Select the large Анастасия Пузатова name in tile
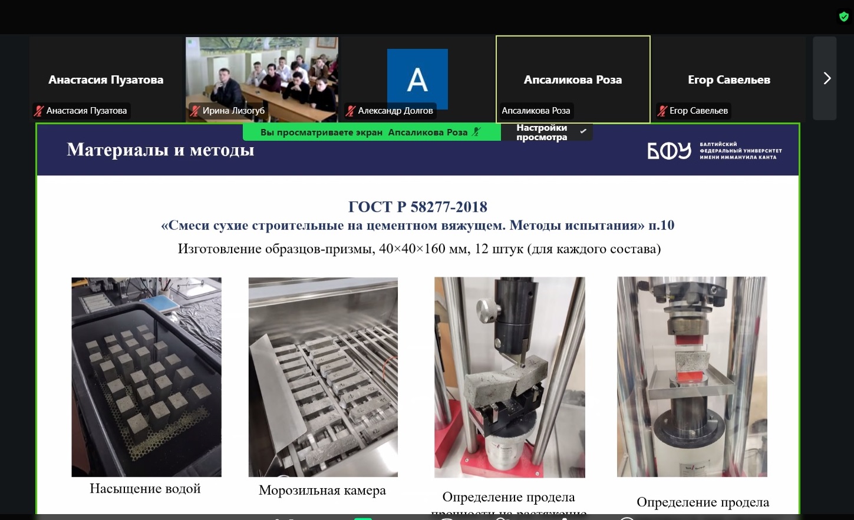This screenshot has height=520, width=854. point(106,80)
